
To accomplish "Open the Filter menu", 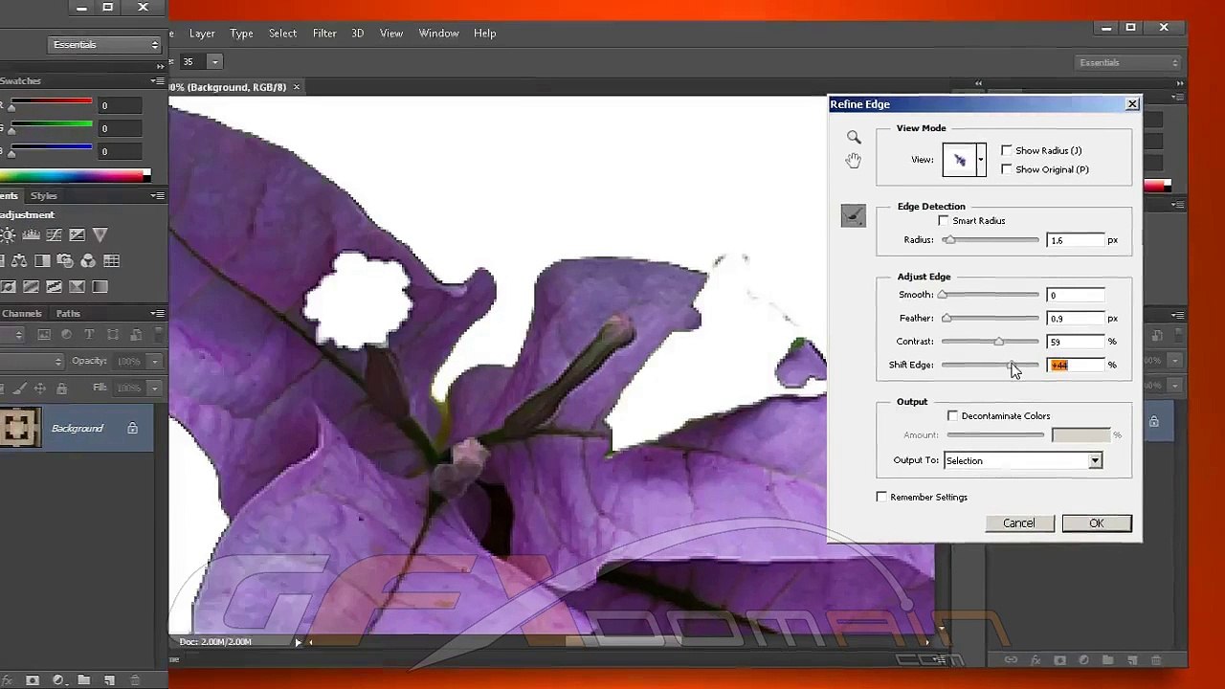I will (324, 33).
